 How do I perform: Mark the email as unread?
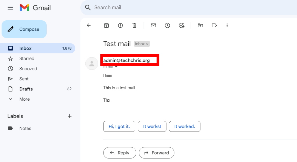click(x=153, y=25)
